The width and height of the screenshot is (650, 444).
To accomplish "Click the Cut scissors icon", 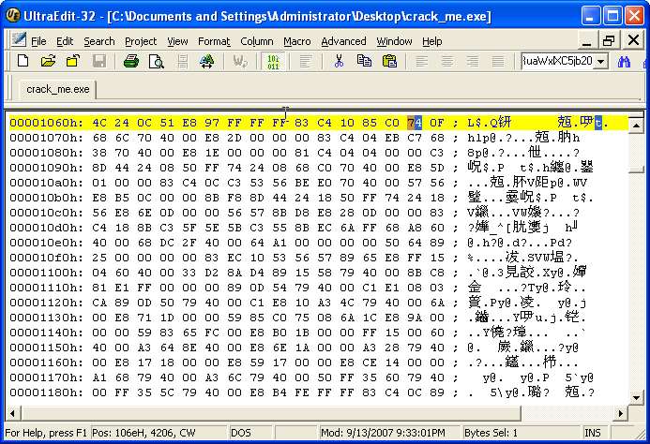I will tap(339, 61).
